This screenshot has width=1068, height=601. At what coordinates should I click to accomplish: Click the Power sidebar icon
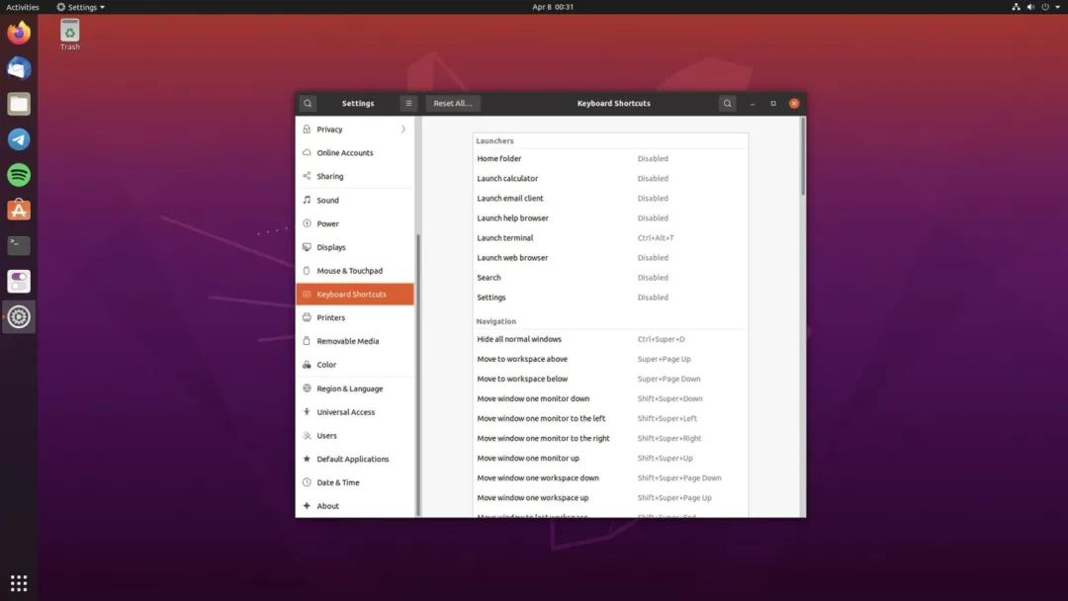pyautogui.click(x=307, y=223)
